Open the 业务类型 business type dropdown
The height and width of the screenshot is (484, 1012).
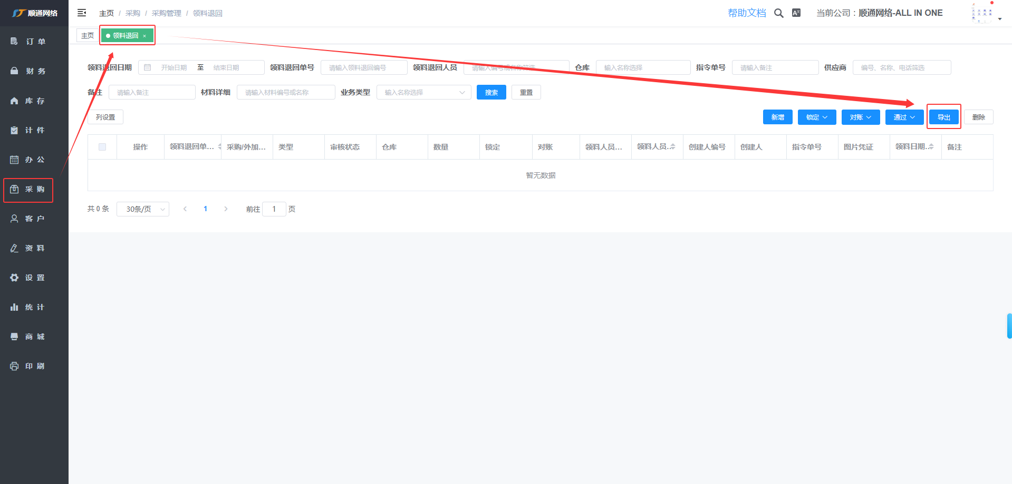(423, 92)
